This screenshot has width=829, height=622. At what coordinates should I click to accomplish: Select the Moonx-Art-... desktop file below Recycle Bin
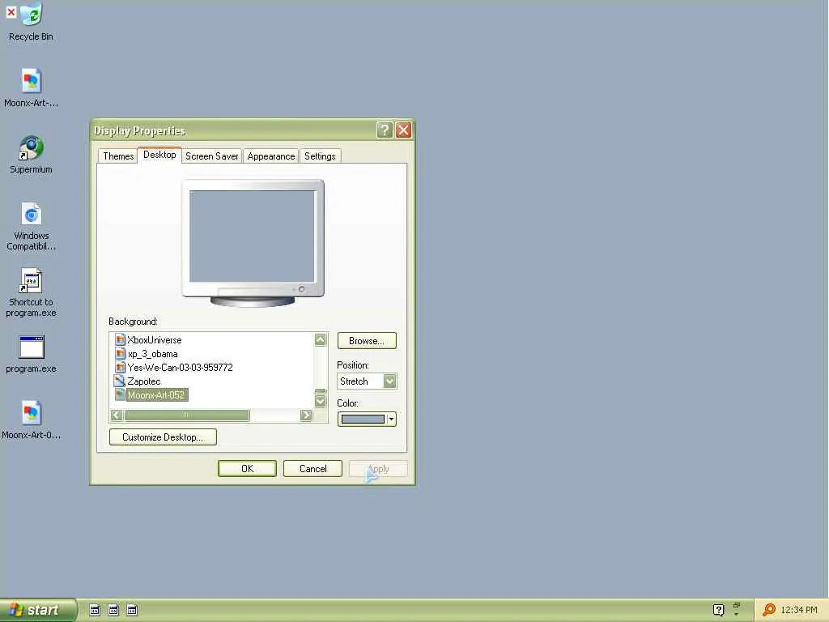32,87
